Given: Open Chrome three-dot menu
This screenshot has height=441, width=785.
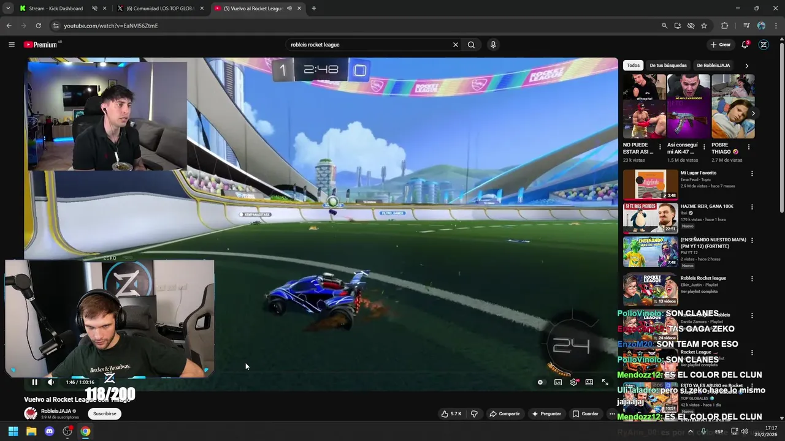Looking at the screenshot, I should (x=776, y=26).
